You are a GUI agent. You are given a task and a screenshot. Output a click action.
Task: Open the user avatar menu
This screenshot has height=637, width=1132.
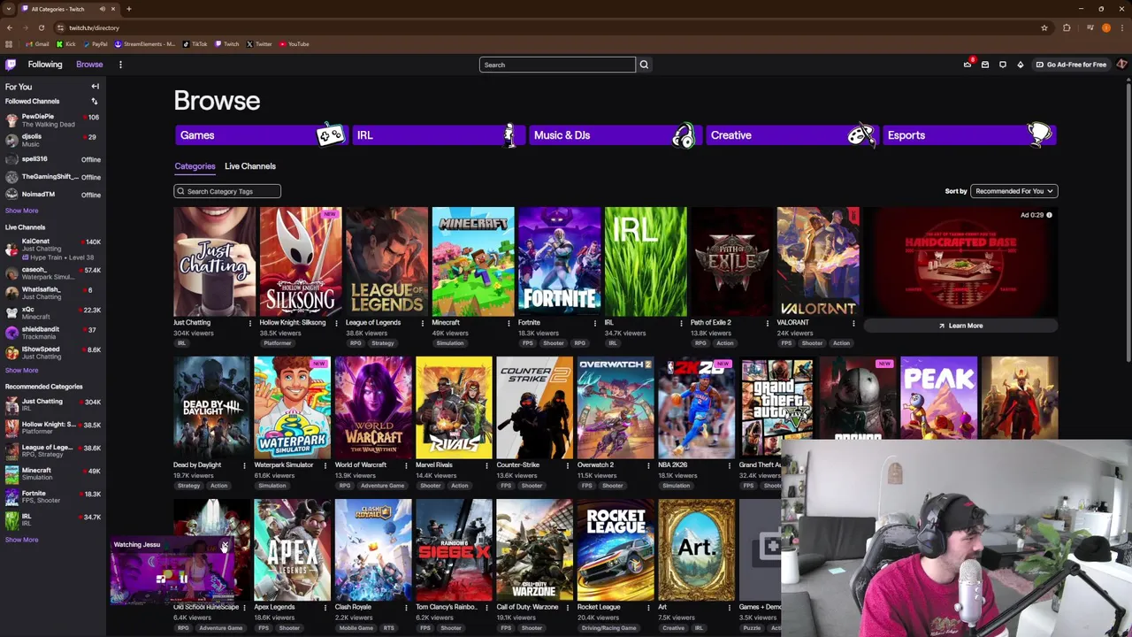tap(1121, 65)
